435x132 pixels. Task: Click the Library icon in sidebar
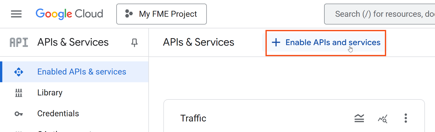tap(18, 93)
